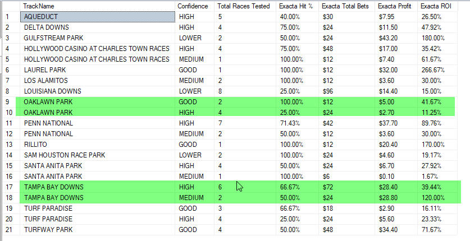Select the DELTA DOWNS cell

pos(98,27)
